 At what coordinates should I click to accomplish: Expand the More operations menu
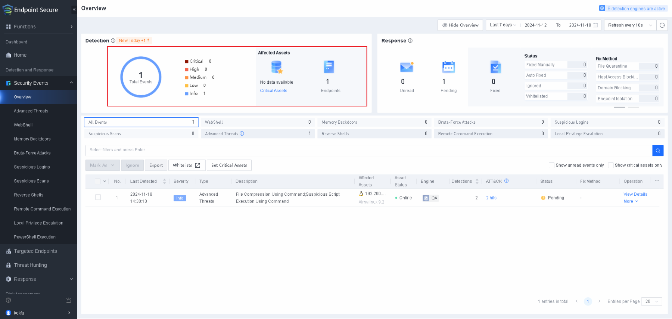pyautogui.click(x=631, y=201)
